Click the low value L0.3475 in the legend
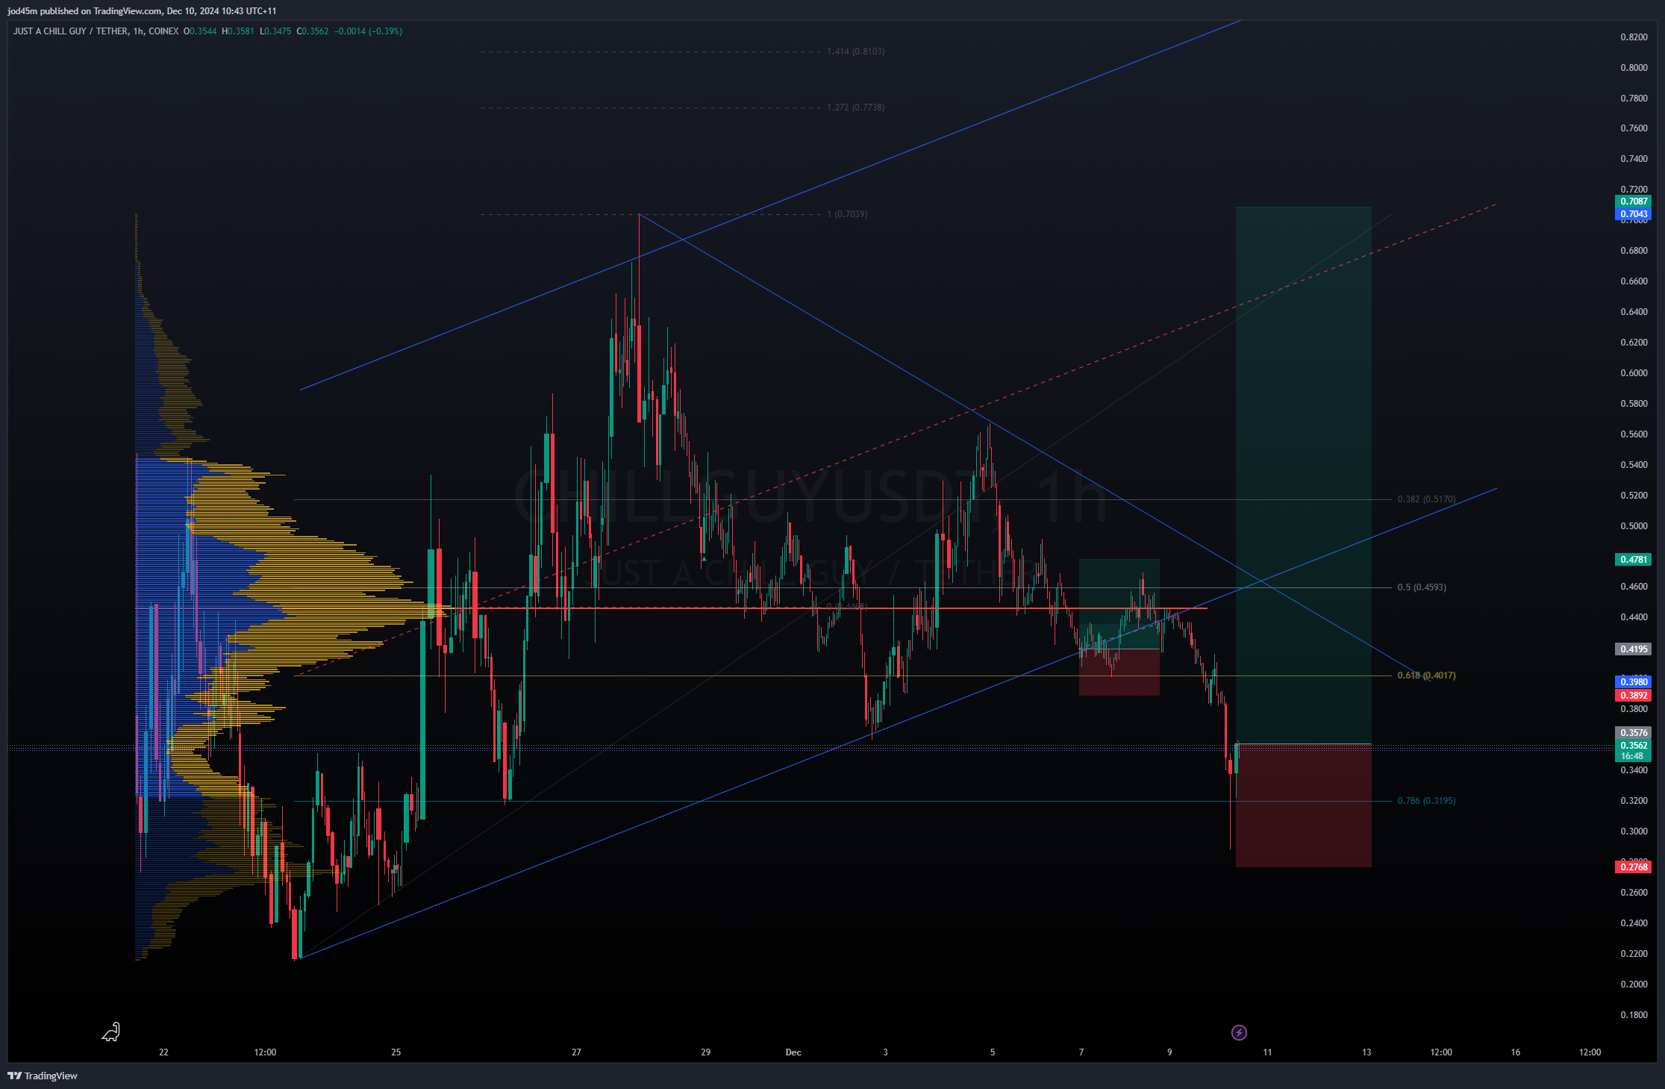Screen dimensions: 1665x1089 click(x=275, y=31)
